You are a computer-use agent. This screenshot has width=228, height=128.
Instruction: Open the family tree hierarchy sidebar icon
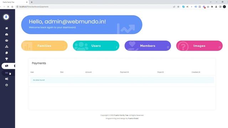point(6,47)
